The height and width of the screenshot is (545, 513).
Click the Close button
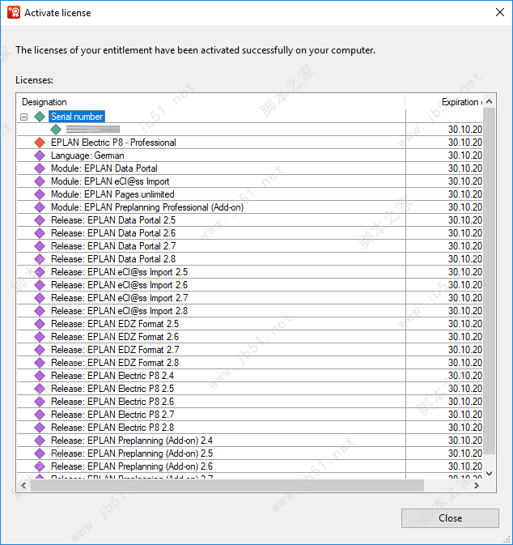point(450,518)
